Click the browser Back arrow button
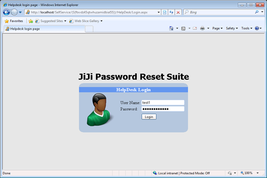The width and height of the screenshot is (267, 178). coord(7,12)
